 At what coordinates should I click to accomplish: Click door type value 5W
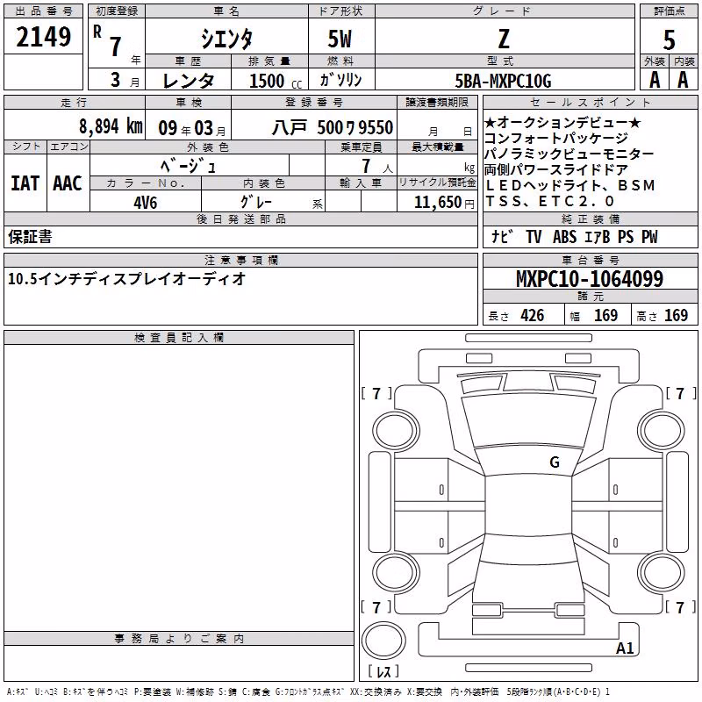pyautogui.click(x=340, y=39)
